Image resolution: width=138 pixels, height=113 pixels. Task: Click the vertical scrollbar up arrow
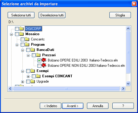coord(128,29)
